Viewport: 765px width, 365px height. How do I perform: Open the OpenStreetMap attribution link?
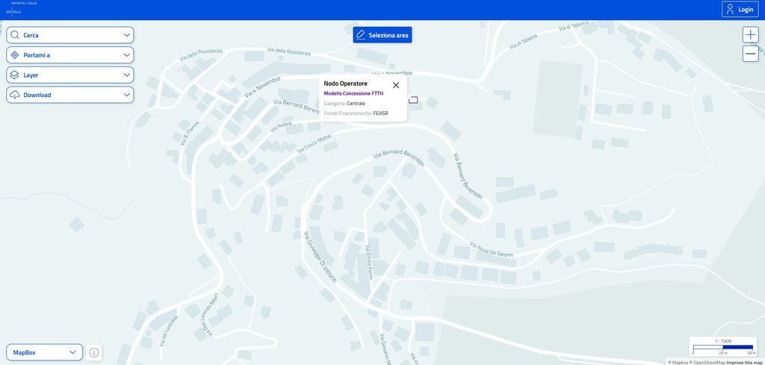709,362
